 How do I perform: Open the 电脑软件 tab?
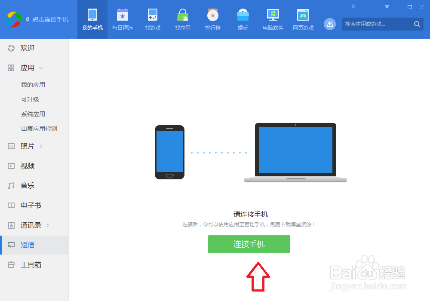273,19
